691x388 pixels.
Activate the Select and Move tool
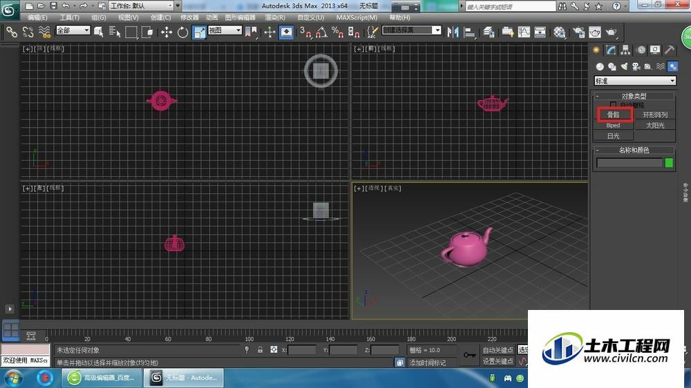coord(167,32)
